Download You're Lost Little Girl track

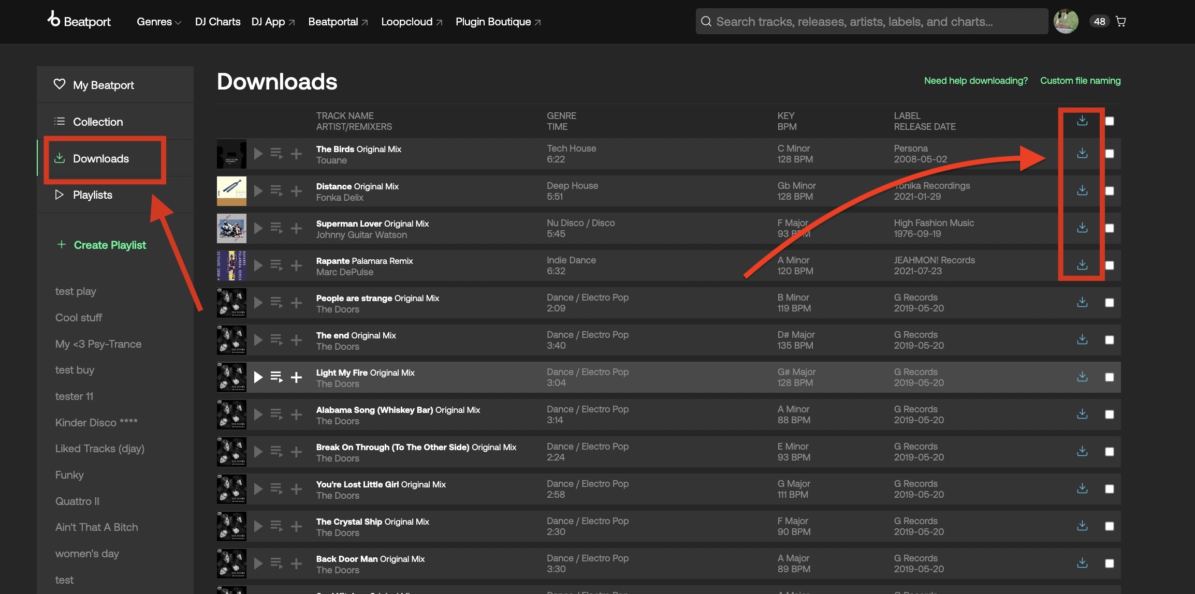tap(1082, 488)
